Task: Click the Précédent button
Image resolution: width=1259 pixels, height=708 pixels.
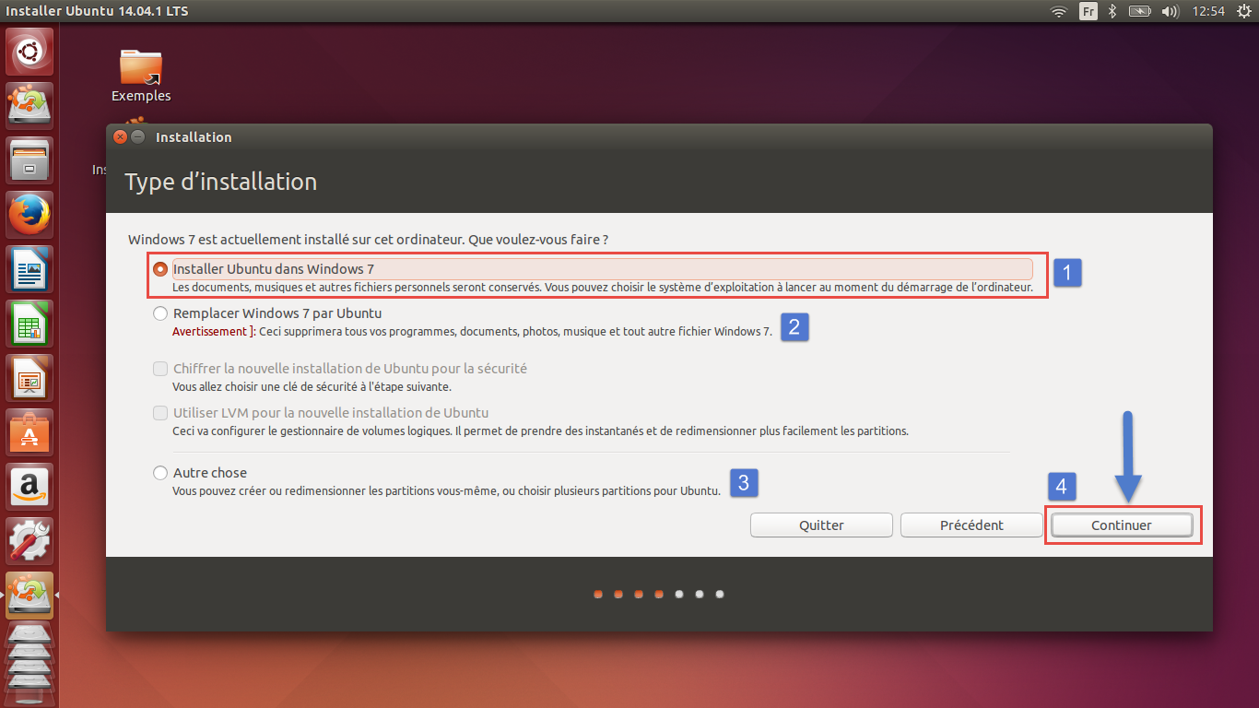Action: coord(971,525)
